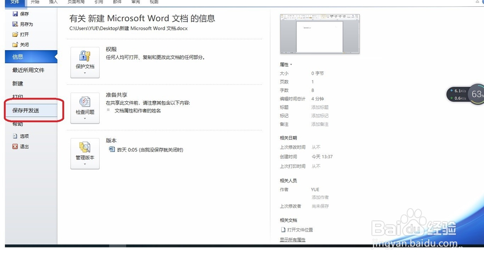Expand the Check for Issues dropdown arrow
484x260 pixels.
point(85,119)
